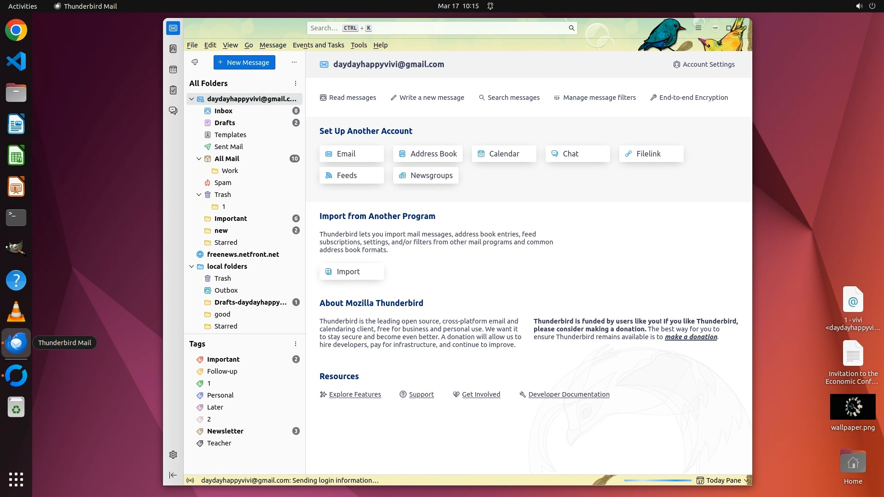The width and height of the screenshot is (884, 497).
Task: Click the collapse spaces toolbar icon
Action: 173,475
